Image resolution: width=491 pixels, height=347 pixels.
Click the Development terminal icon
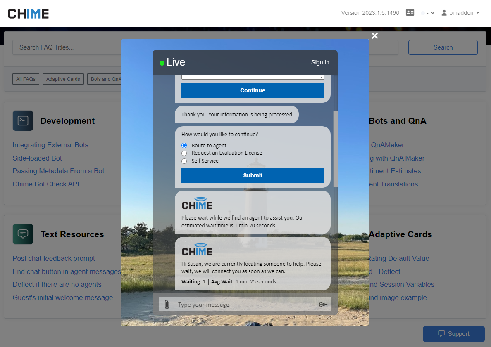[x=23, y=120]
